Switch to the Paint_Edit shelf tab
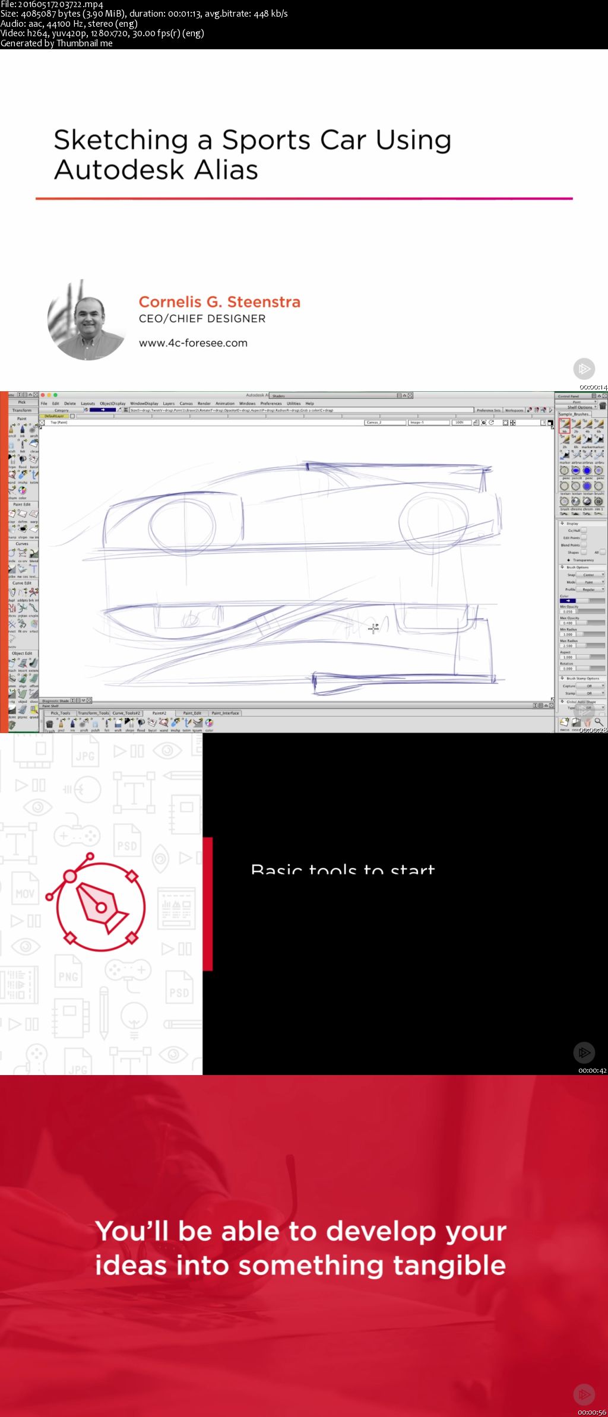Image resolution: width=608 pixels, height=1417 pixels. (x=192, y=713)
